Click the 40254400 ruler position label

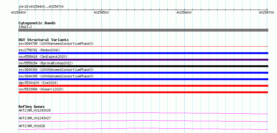tap(19, 12)
